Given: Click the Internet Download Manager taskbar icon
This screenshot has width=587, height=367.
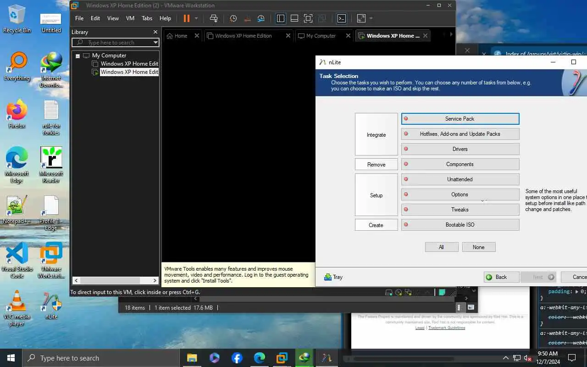Looking at the screenshot, I should point(305,358).
